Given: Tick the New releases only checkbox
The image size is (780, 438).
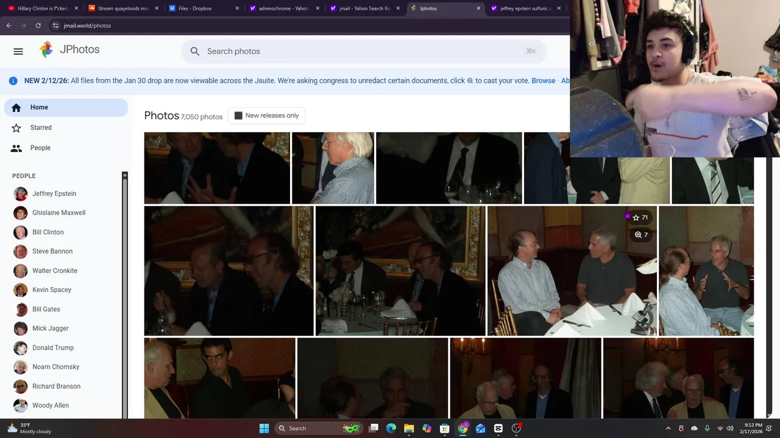Looking at the screenshot, I should coord(238,116).
